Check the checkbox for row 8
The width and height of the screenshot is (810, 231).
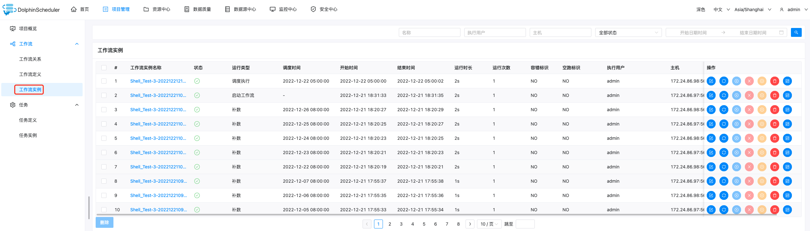(x=104, y=181)
